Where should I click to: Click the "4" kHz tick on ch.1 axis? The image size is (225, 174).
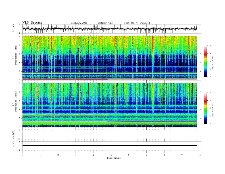[20, 63]
